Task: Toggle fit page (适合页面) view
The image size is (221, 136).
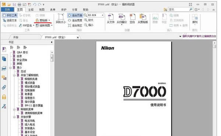Action: coord(75,15)
